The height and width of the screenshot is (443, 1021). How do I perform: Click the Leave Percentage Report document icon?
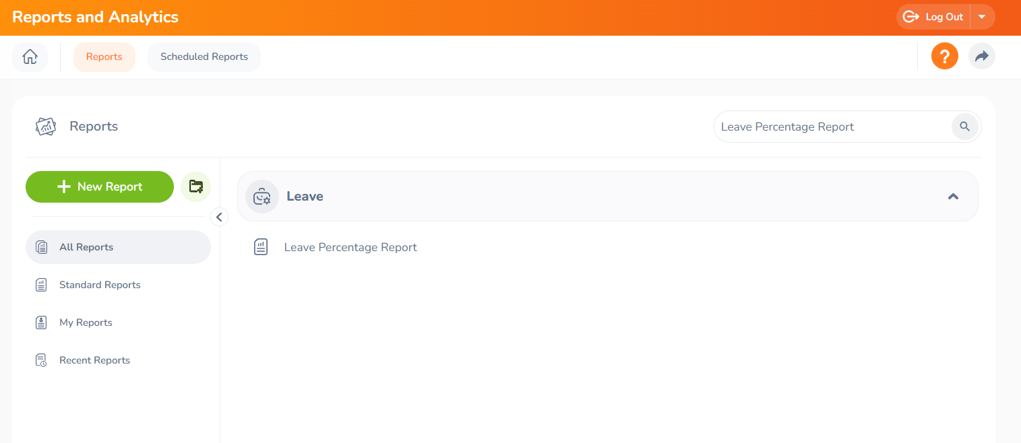click(x=261, y=247)
